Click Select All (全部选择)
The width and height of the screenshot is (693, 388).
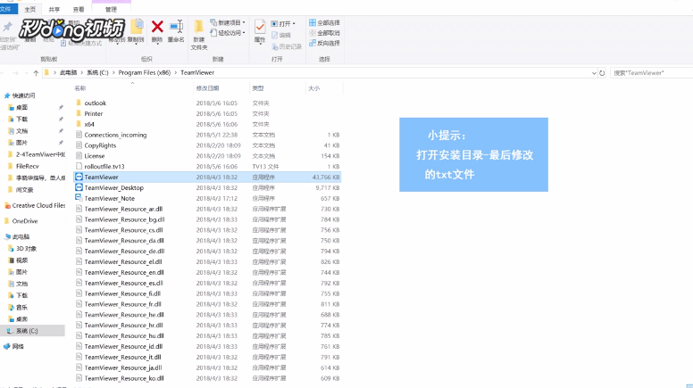[324, 22]
